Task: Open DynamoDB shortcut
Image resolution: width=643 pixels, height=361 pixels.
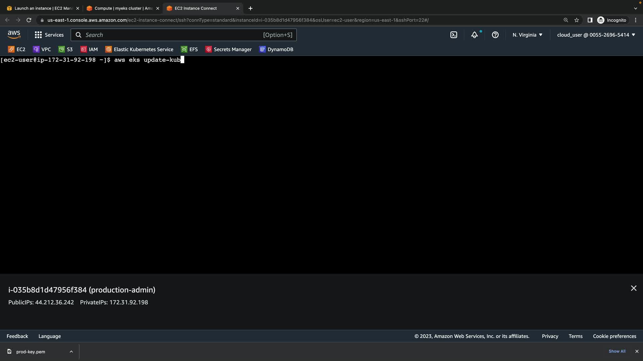Action: (x=276, y=49)
